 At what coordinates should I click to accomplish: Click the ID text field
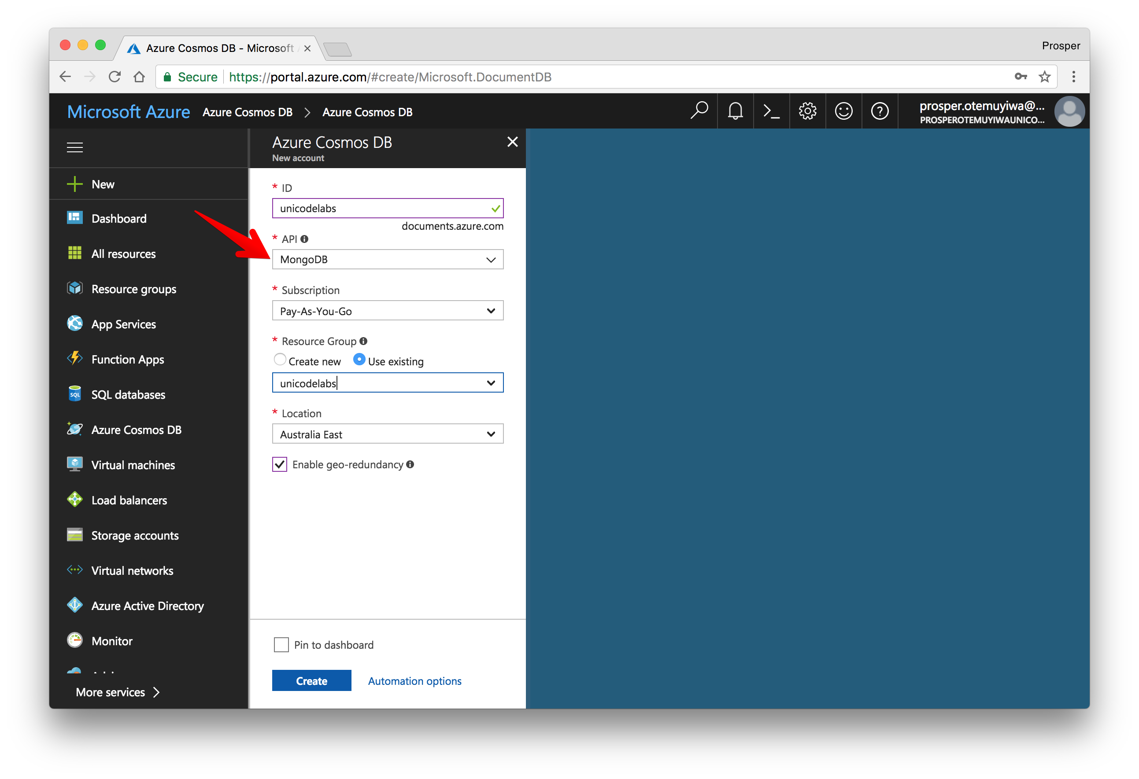pos(382,208)
